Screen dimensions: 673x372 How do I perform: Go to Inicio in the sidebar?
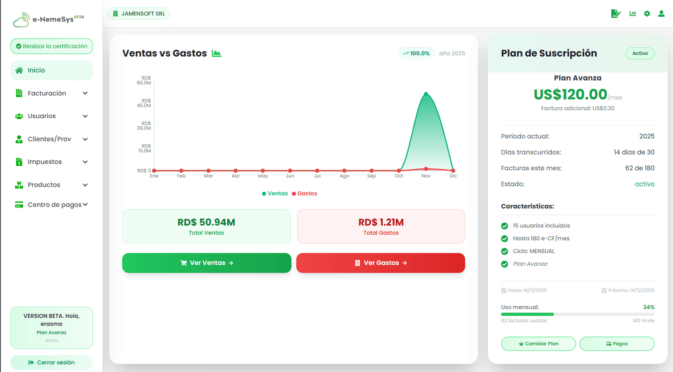pyautogui.click(x=51, y=70)
